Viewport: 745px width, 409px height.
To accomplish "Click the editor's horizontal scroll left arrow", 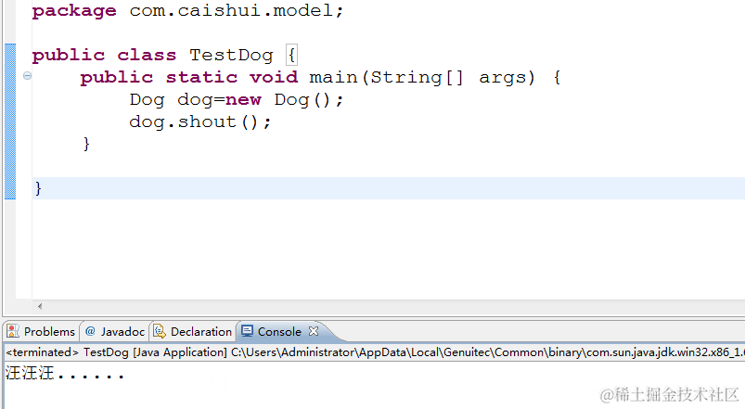I will coord(40,306).
